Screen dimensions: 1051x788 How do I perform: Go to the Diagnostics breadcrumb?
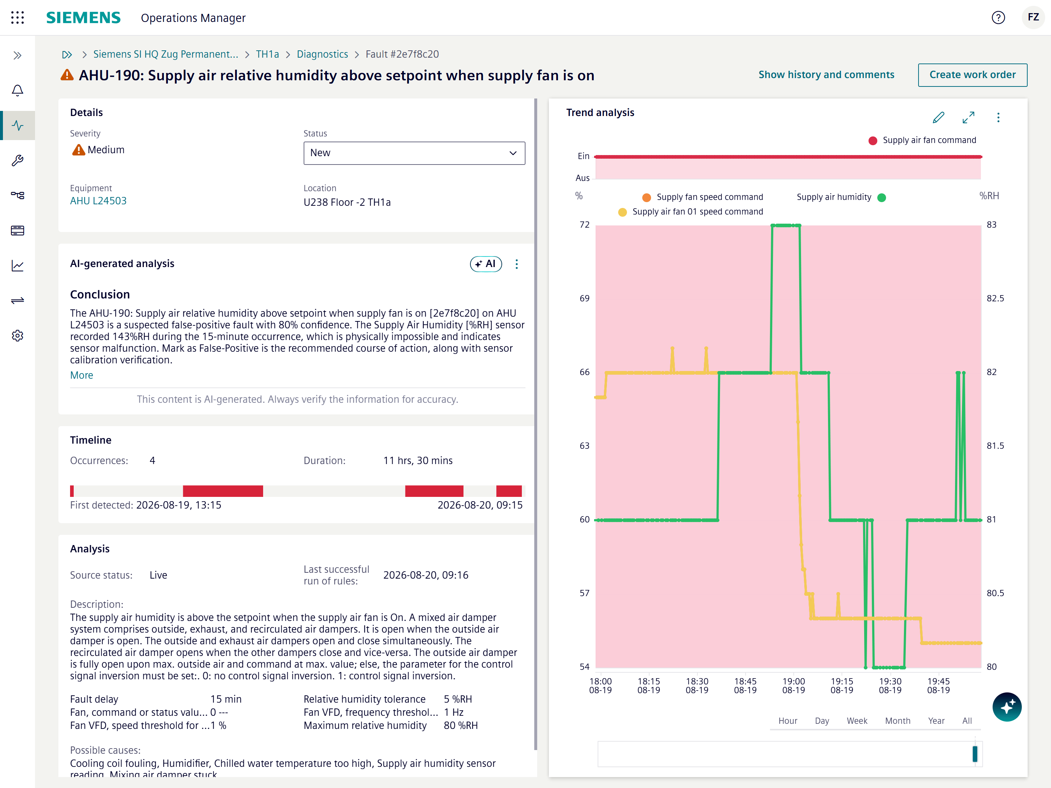pos(322,54)
